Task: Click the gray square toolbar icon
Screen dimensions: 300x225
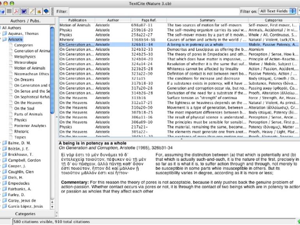Action: pos(10,11)
